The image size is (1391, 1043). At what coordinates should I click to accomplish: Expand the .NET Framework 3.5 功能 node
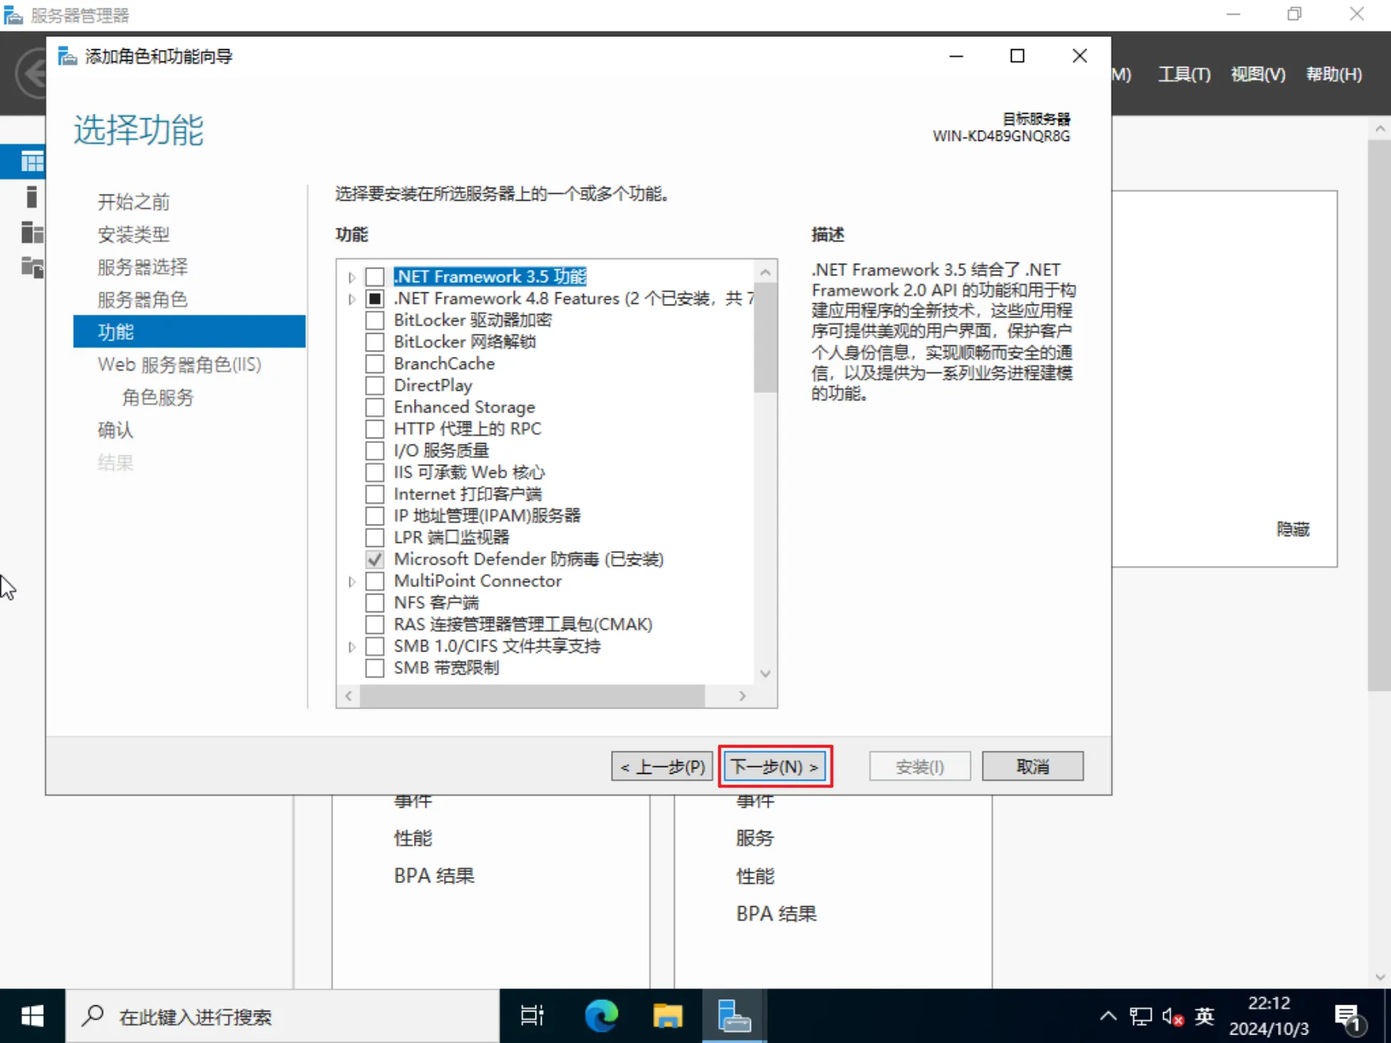tap(352, 277)
